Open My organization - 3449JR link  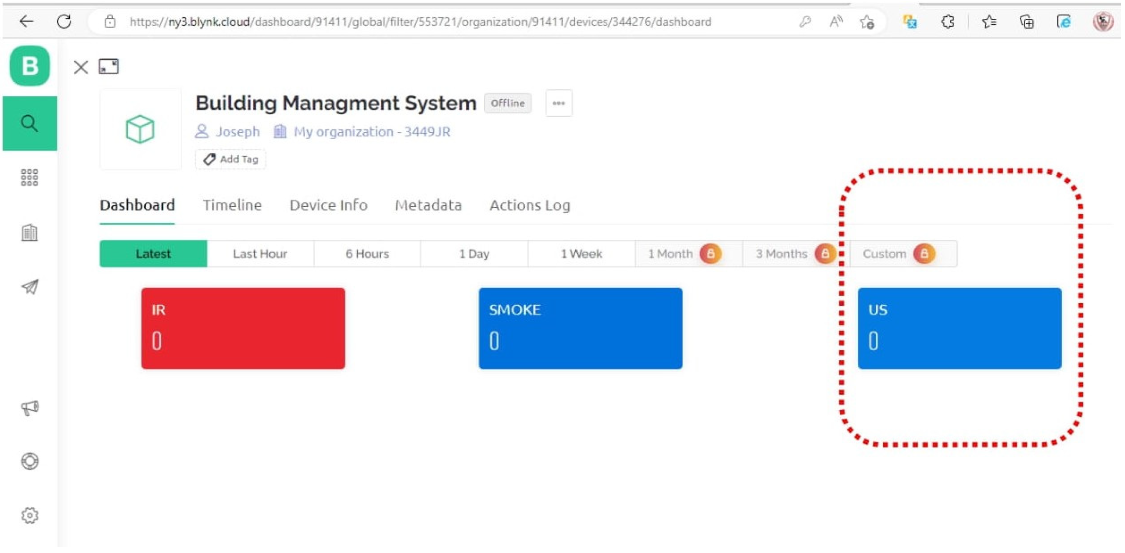pyautogui.click(x=371, y=132)
